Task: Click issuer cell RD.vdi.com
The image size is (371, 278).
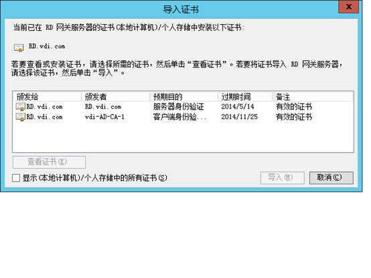Action: (x=103, y=107)
